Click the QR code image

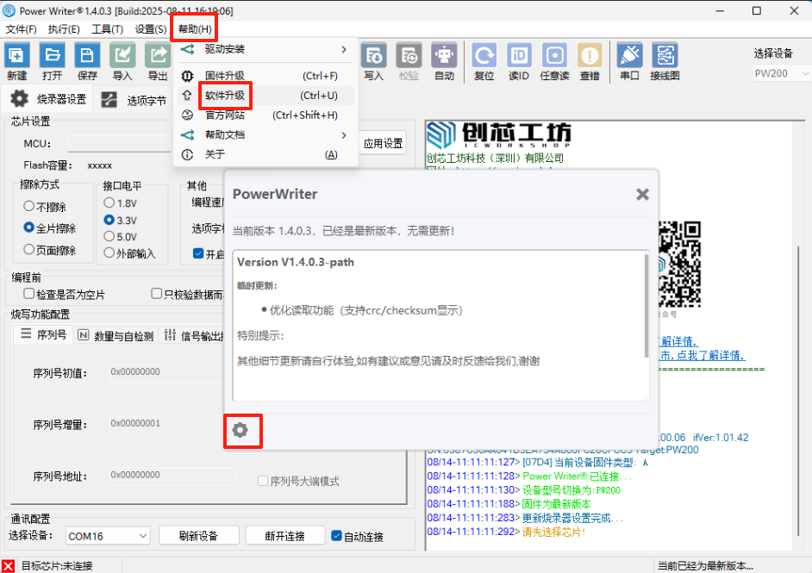[679, 264]
